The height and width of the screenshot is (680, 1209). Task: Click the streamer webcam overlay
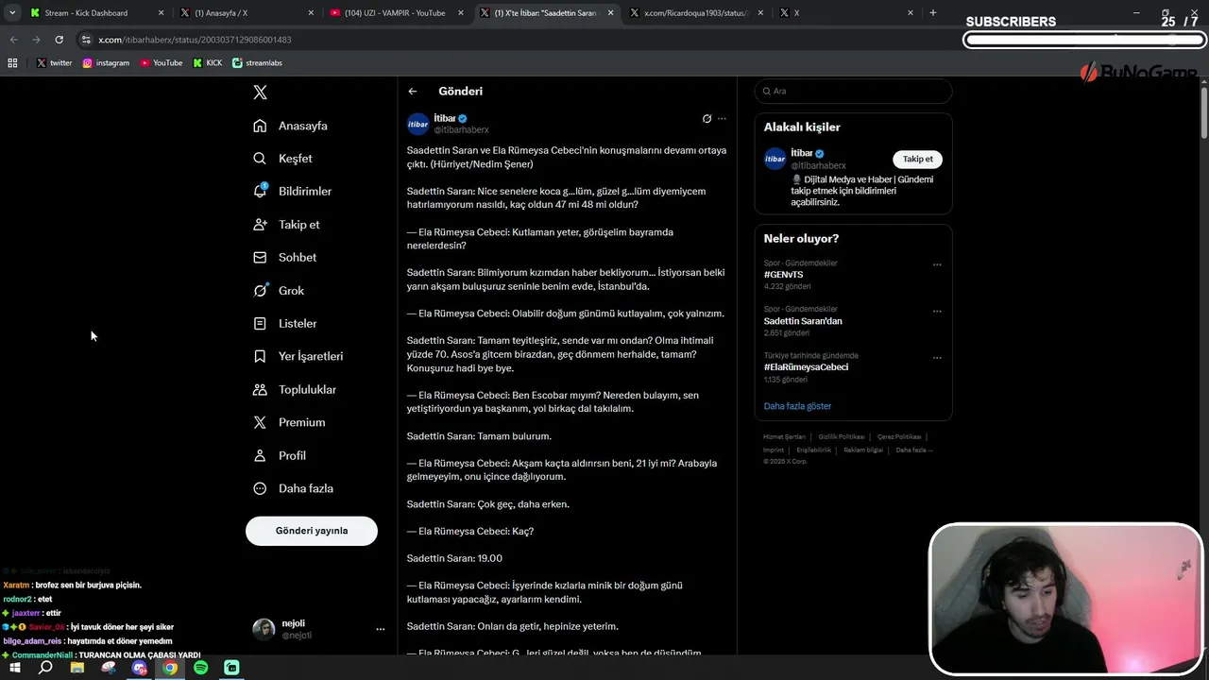pos(1065,599)
